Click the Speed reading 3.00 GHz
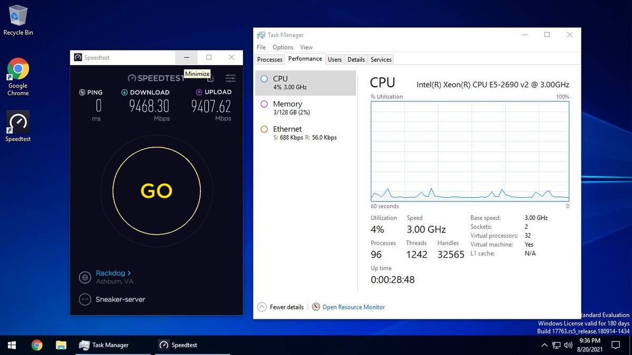This screenshot has height=355, width=632. [x=426, y=229]
